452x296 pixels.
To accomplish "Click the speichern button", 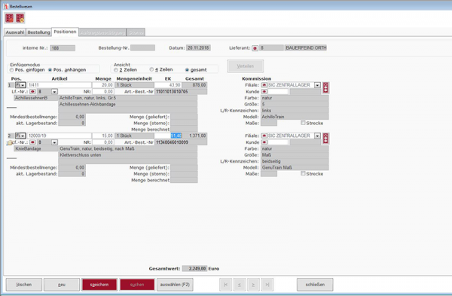I will point(99,285).
